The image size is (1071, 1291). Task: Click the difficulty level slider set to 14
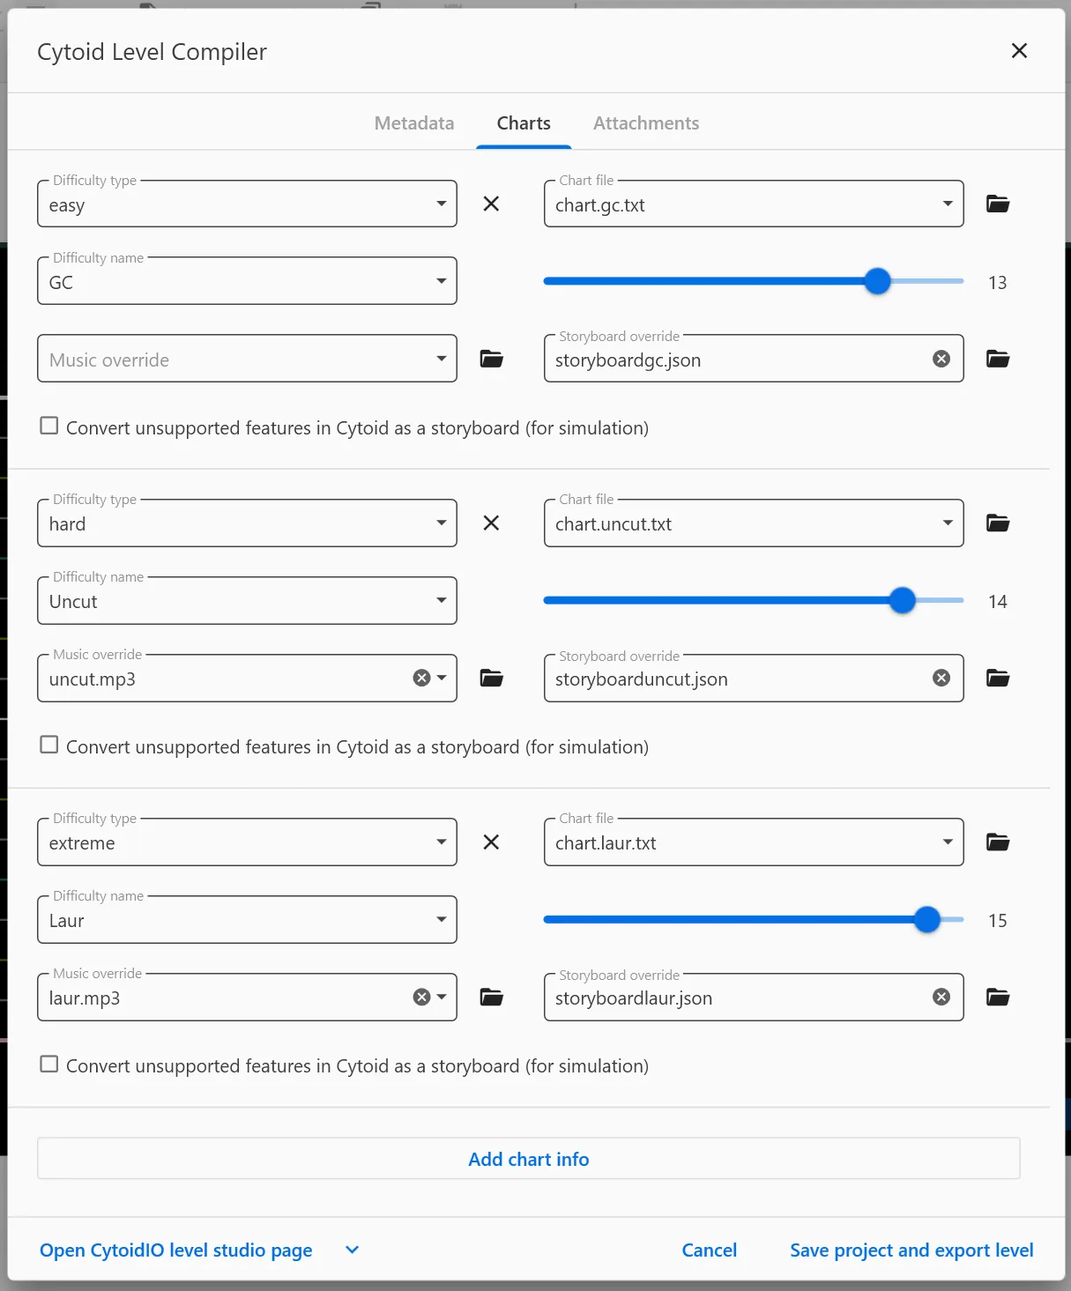coord(902,601)
